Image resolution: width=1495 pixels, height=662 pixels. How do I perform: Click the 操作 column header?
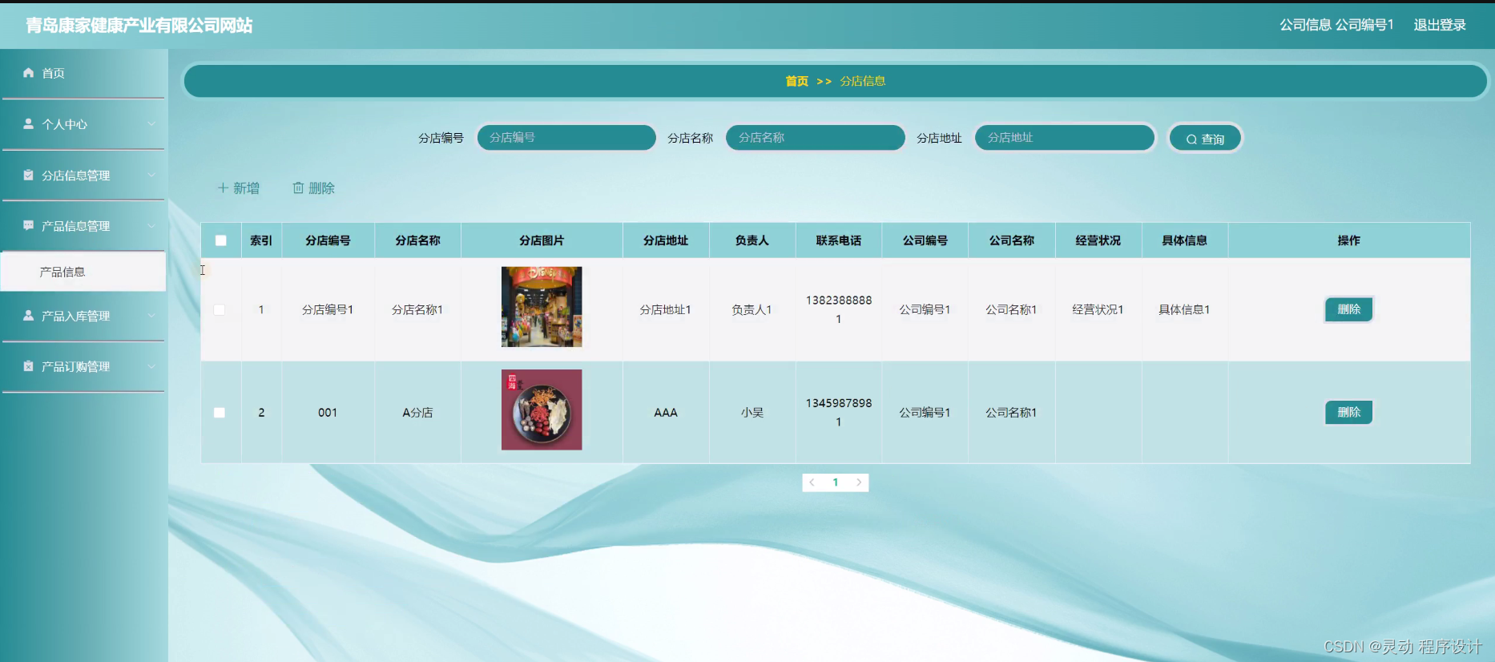pos(1348,240)
